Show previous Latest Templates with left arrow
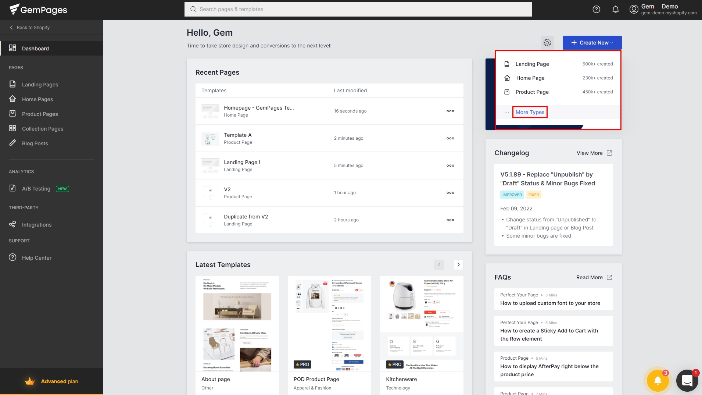Image resolution: width=702 pixels, height=395 pixels. click(439, 264)
